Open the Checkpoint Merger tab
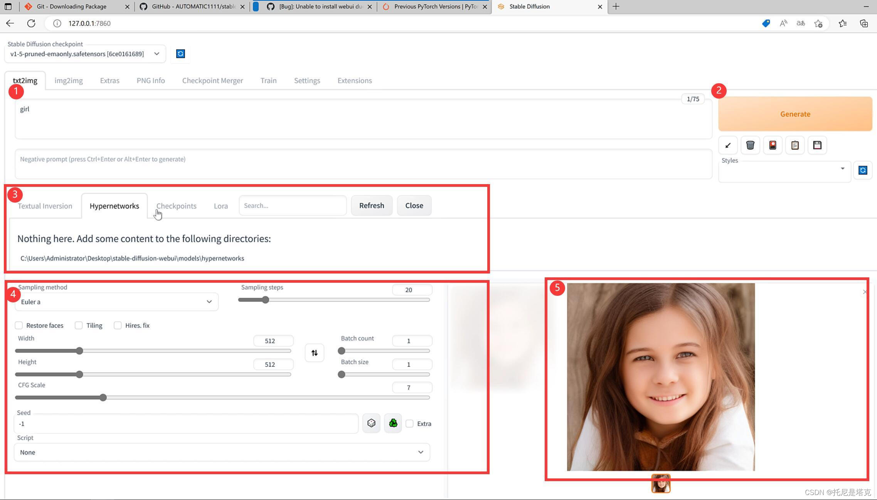877x500 pixels. [213, 81]
